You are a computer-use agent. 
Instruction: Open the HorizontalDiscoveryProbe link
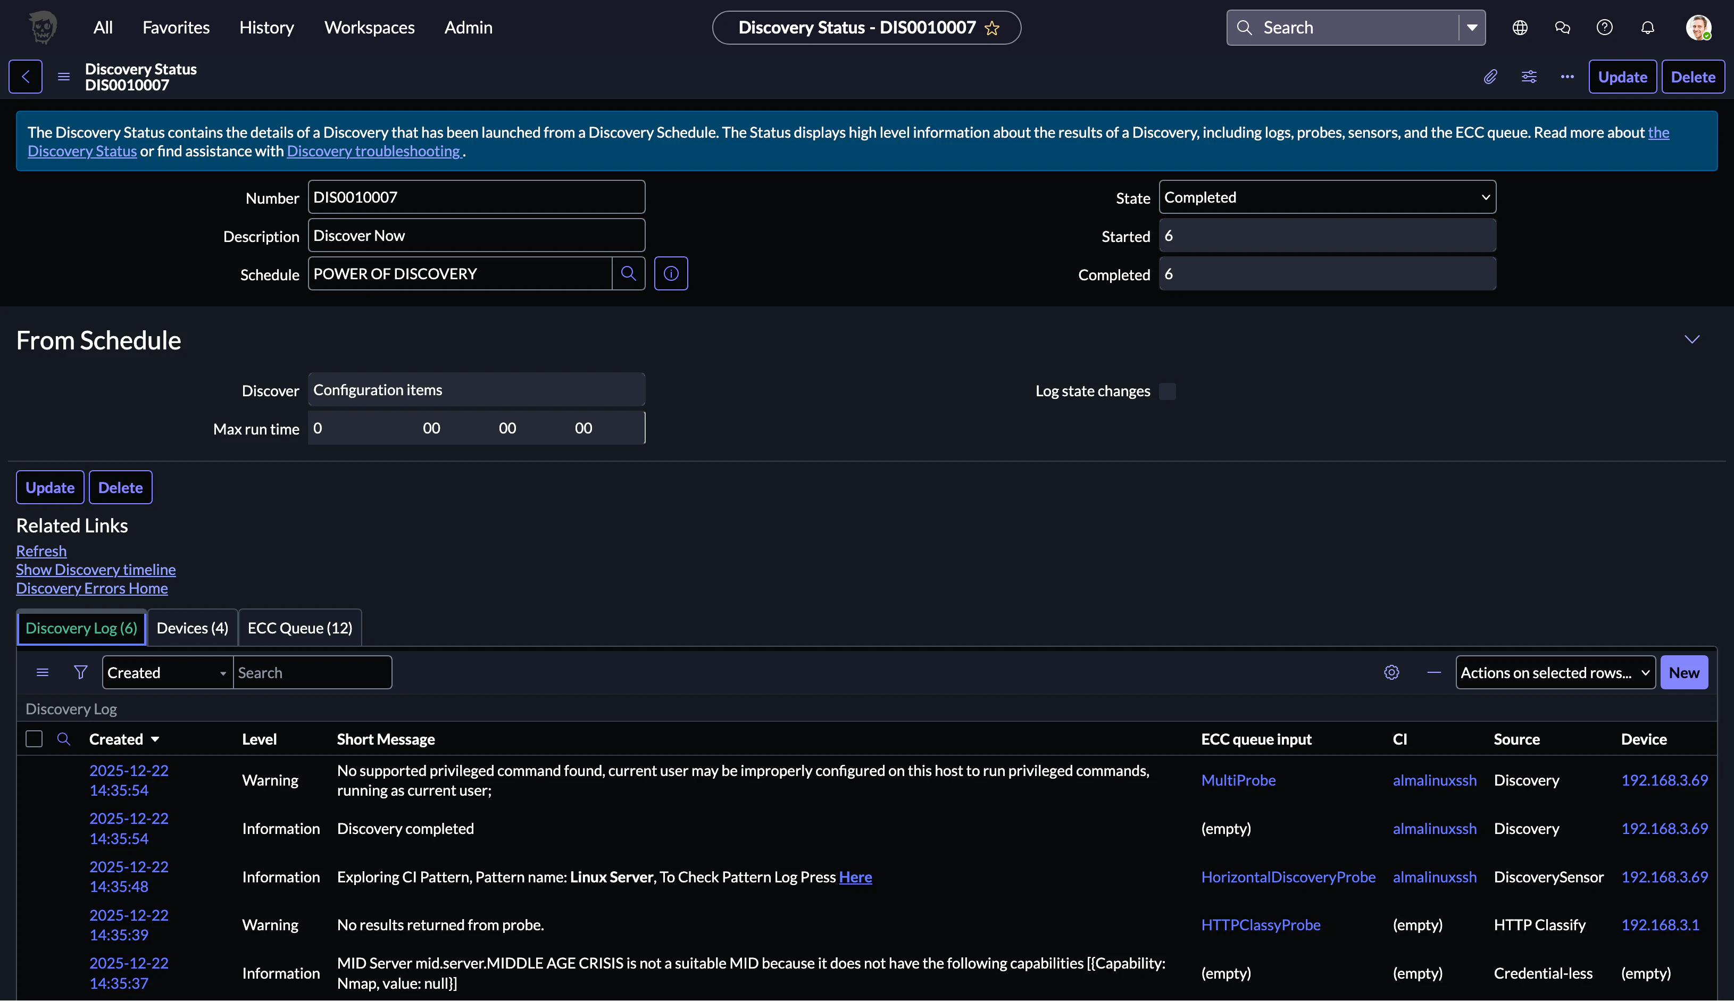click(x=1288, y=877)
